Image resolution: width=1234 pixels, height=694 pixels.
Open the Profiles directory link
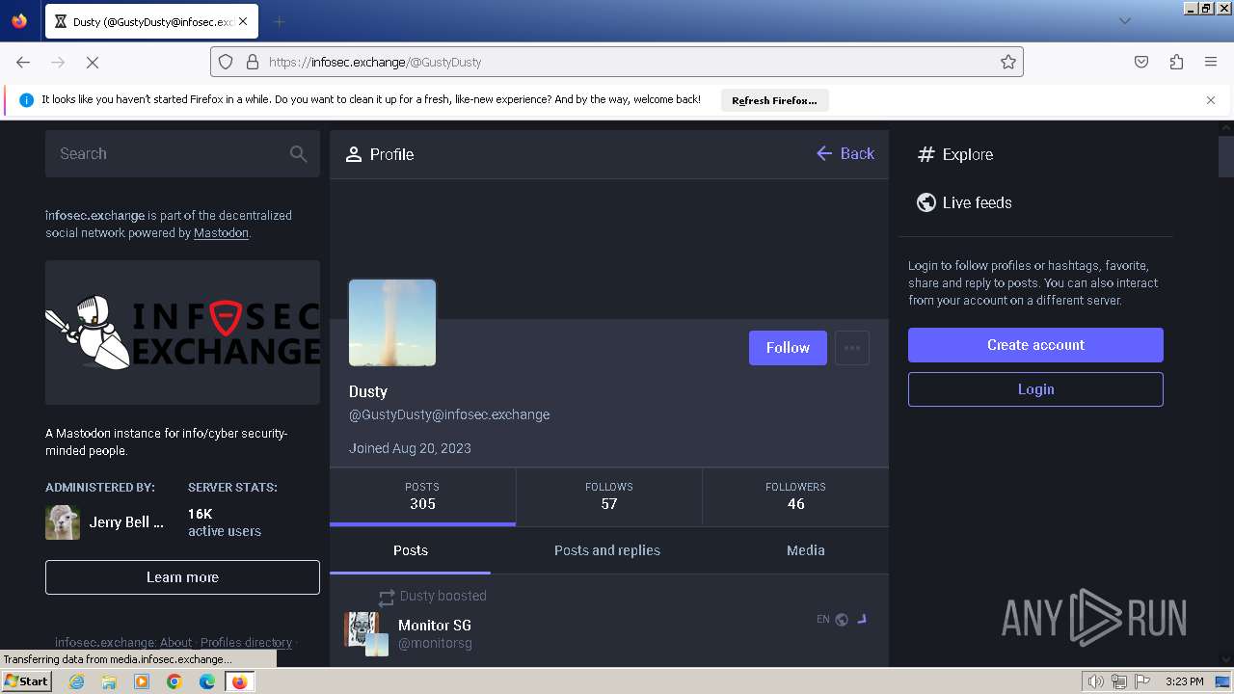coord(246,643)
